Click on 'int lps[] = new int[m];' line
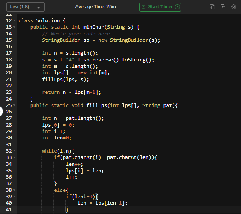The width and height of the screenshot is (241, 214). (x=76, y=72)
